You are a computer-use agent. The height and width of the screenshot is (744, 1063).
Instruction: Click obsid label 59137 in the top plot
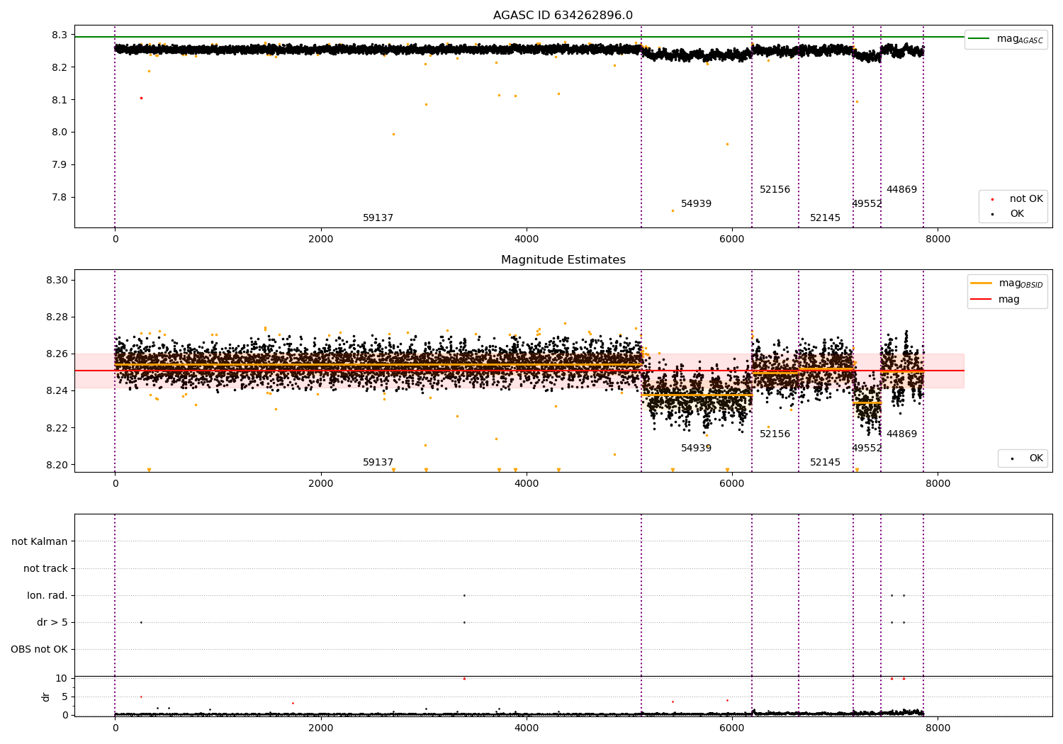[378, 218]
